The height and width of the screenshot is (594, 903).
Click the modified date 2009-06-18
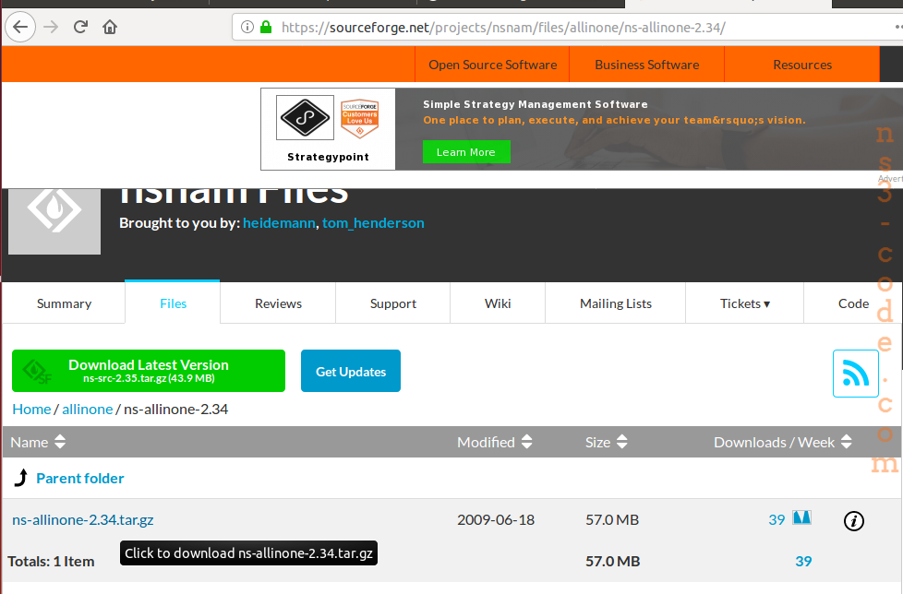496,520
